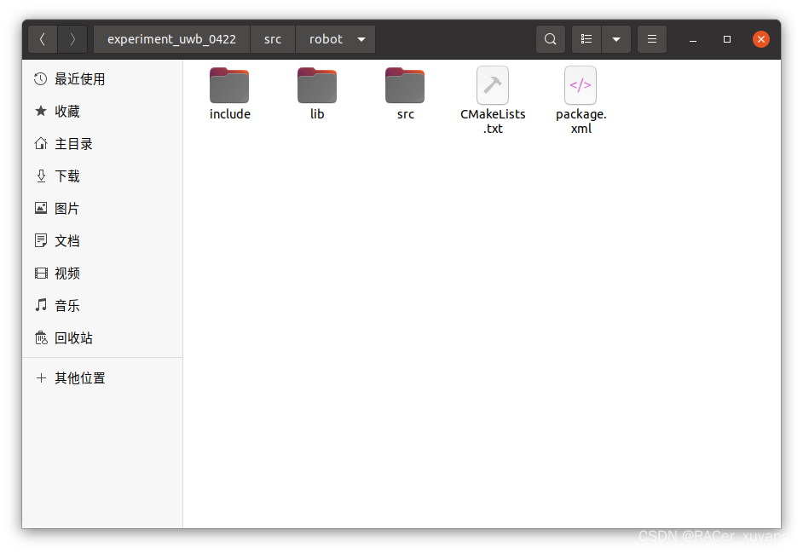The image size is (803, 553).
Task: Click the videos film icon in sidebar
Action: point(40,273)
